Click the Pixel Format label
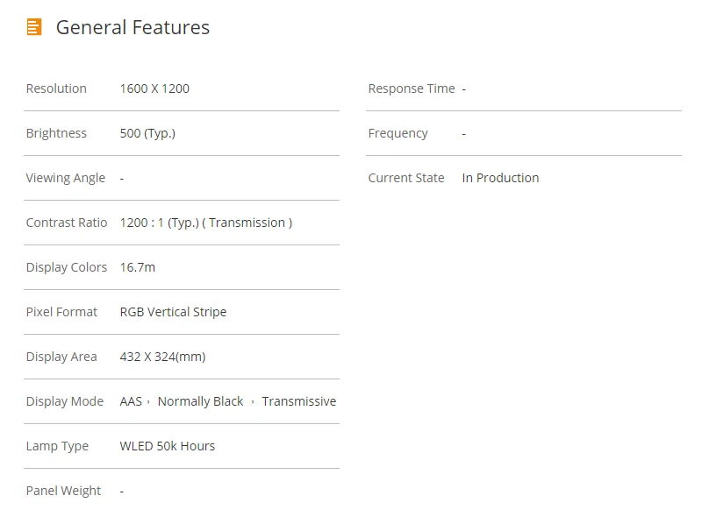702x531 pixels. tap(61, 312)
